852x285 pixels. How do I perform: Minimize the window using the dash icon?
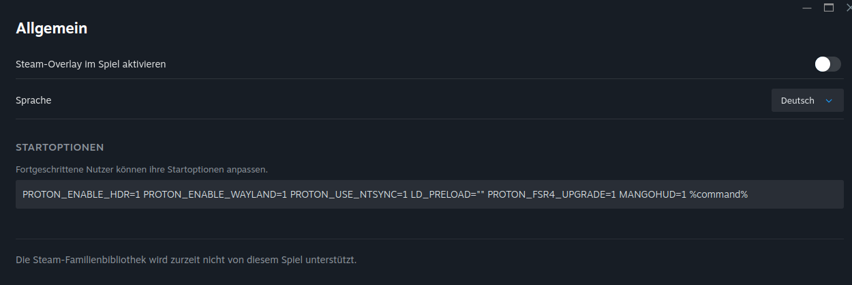807,8
